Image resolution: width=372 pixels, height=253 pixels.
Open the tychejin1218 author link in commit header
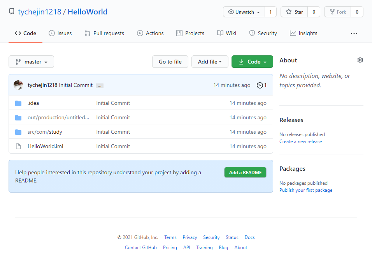coord(42,85)
